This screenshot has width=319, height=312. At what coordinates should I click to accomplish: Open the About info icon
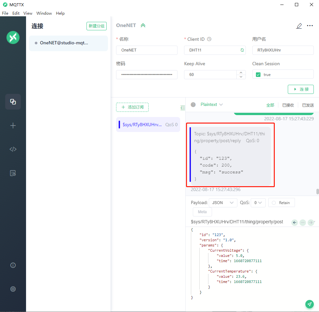[x=13, y=265]
